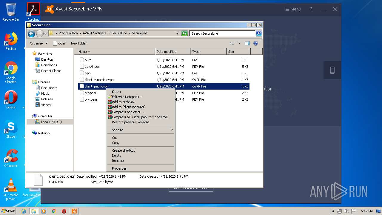Open Recycle Bin desktop icon
This screenshot has height=215, width=382.
11,12
